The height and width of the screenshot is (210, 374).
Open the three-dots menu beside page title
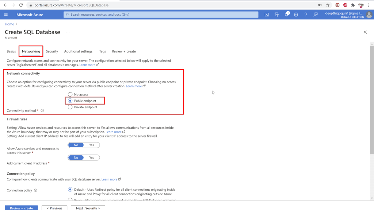[68, 32]
